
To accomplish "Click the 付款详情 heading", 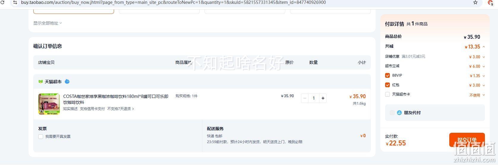I will tap(395, 24).
